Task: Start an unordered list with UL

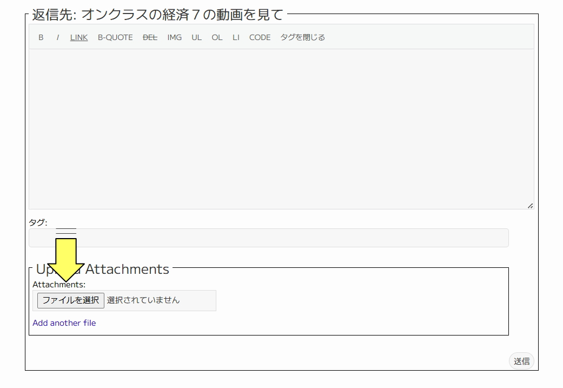Action: 196,37
